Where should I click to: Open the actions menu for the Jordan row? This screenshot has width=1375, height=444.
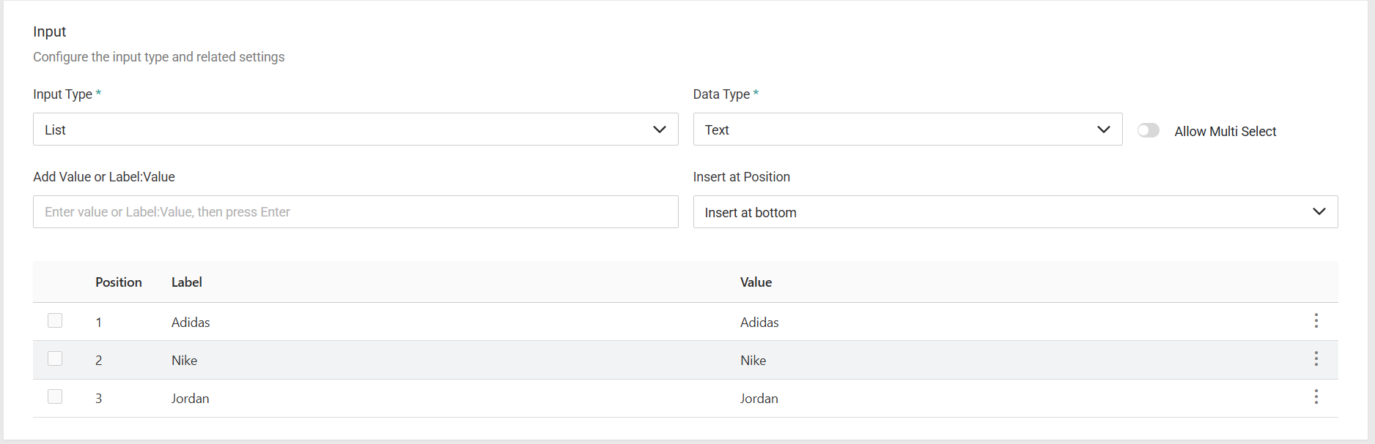[1316, 397]
